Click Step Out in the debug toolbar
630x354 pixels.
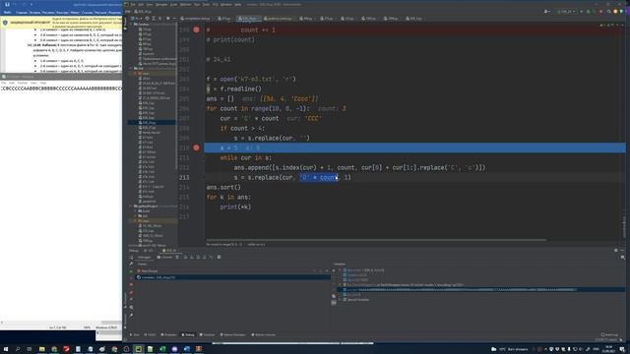tap(204, 257)
